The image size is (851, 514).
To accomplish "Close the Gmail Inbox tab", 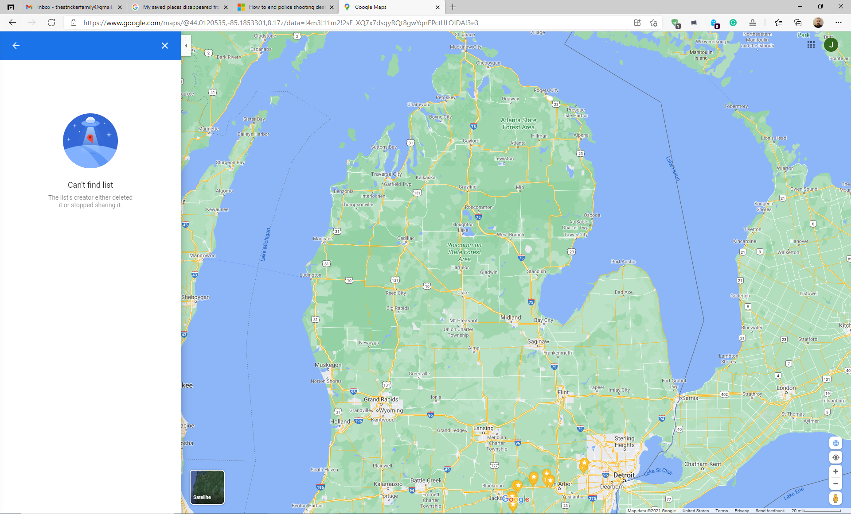I will tap(120, 7).
